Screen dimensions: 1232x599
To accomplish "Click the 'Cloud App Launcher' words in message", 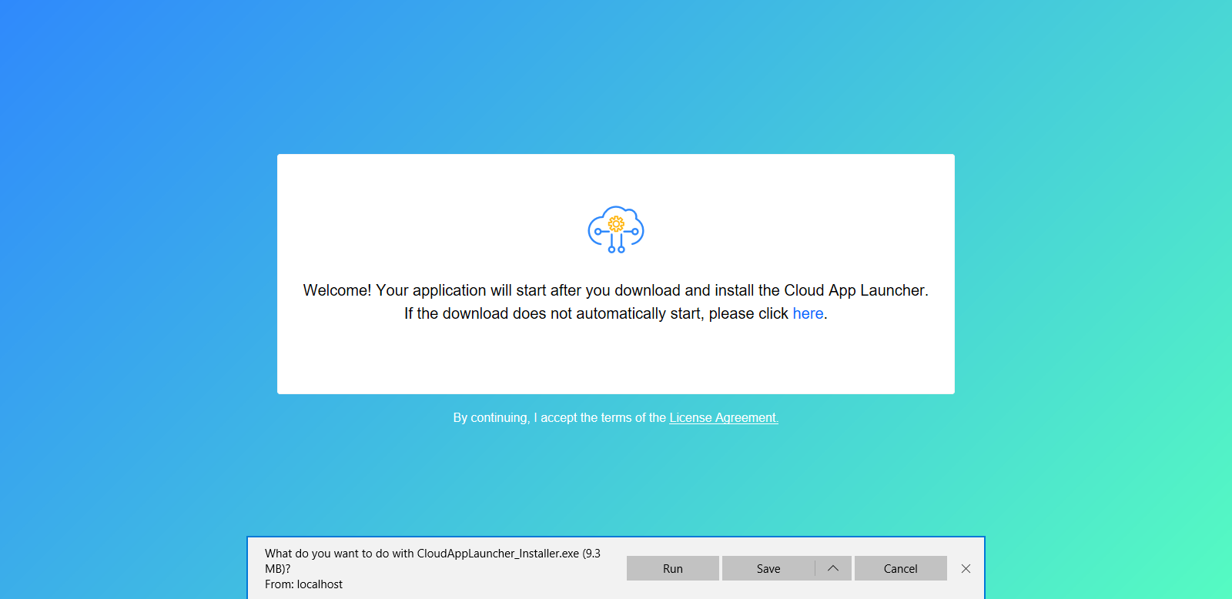I will click(x=855, y=290).
